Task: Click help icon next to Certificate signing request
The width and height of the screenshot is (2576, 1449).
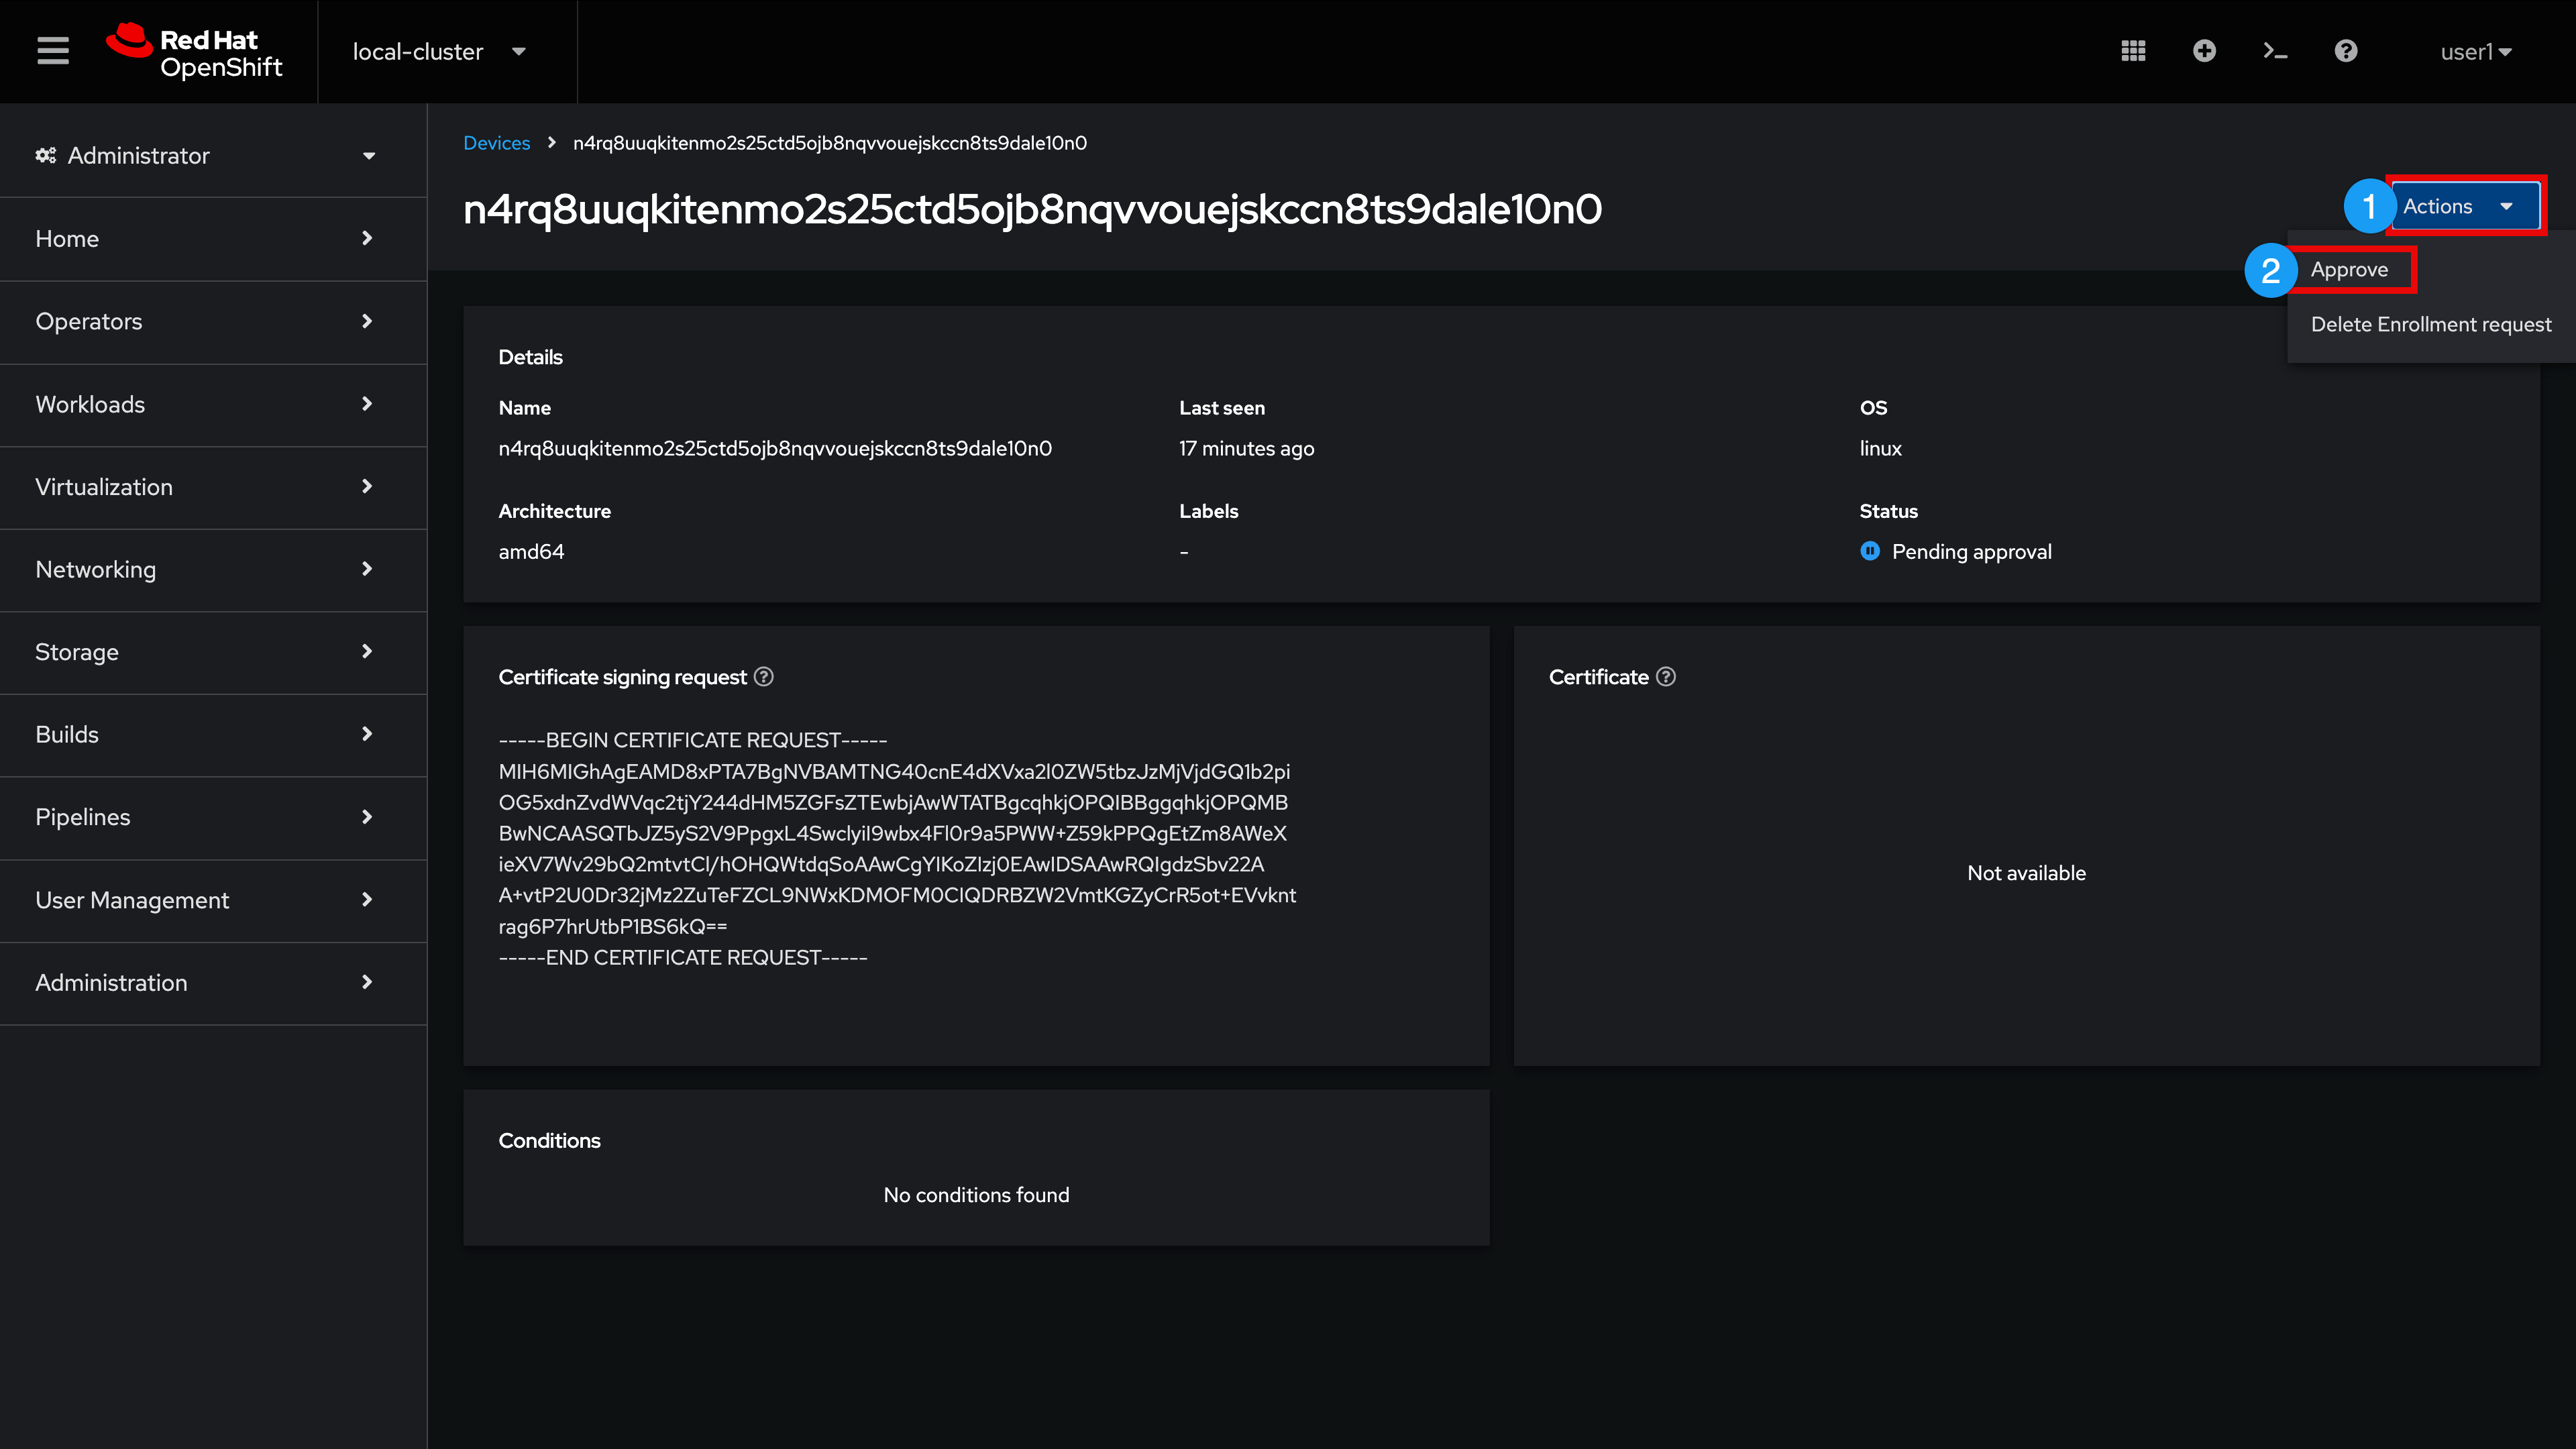Action: coord(764,677)
